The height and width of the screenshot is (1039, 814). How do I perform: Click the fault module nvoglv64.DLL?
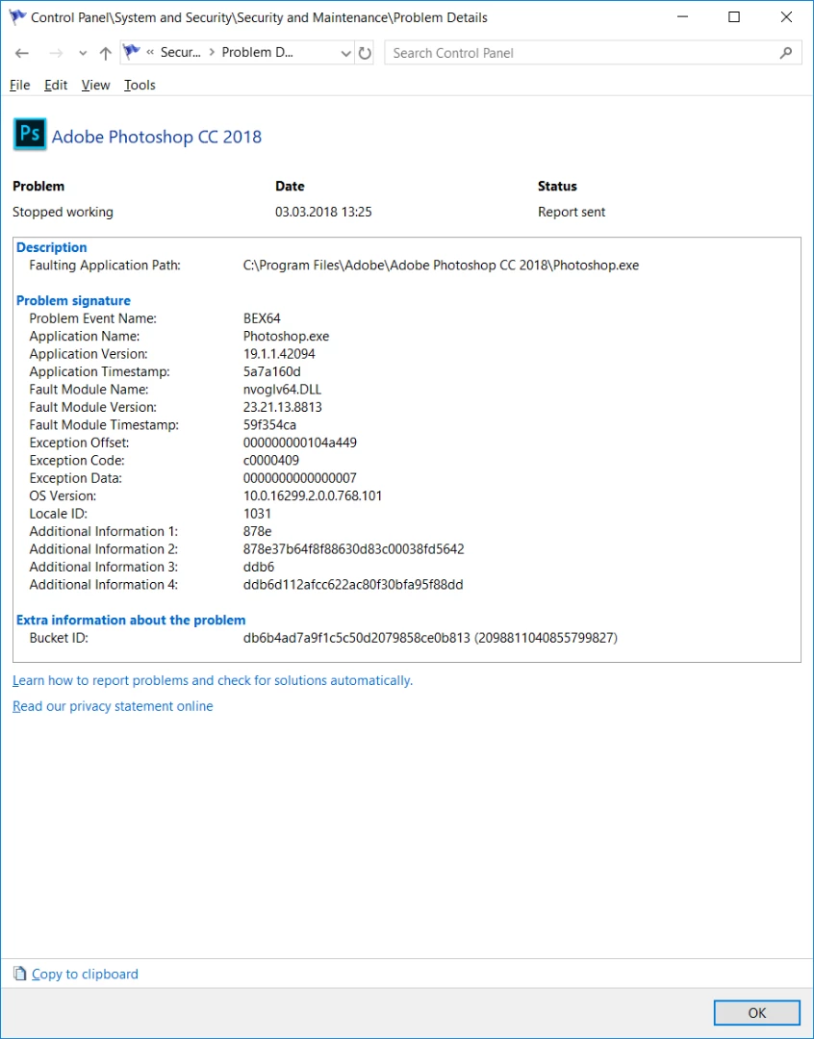pos(282,390)
